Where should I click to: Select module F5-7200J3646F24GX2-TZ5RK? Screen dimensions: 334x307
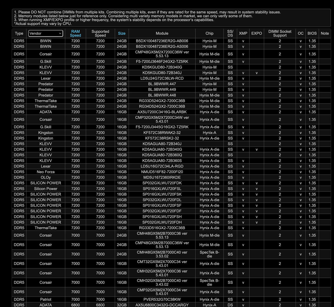pyautogui.click(x=162, y=62)
